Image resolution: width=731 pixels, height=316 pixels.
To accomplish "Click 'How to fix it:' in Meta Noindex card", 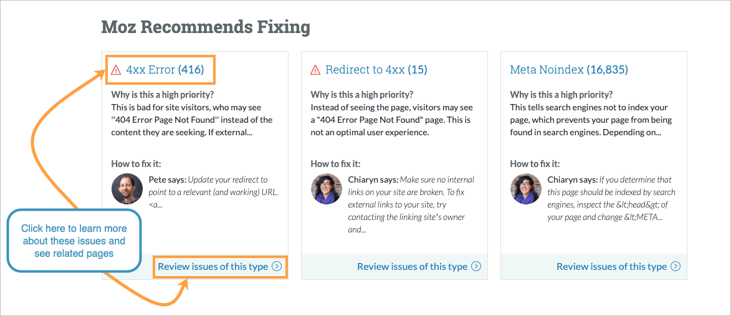I will (x=535, y=164).
